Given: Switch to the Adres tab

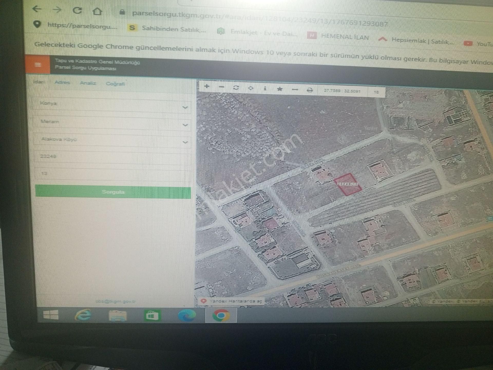Looking at the screenshot, I should point(62,83).
